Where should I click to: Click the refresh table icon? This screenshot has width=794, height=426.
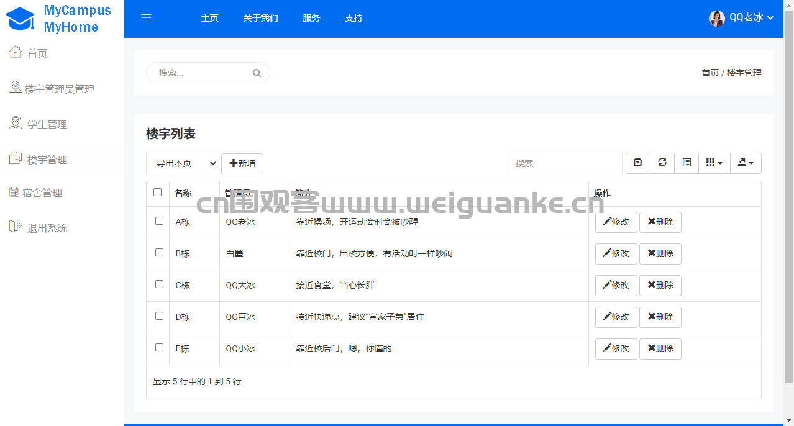662,163
